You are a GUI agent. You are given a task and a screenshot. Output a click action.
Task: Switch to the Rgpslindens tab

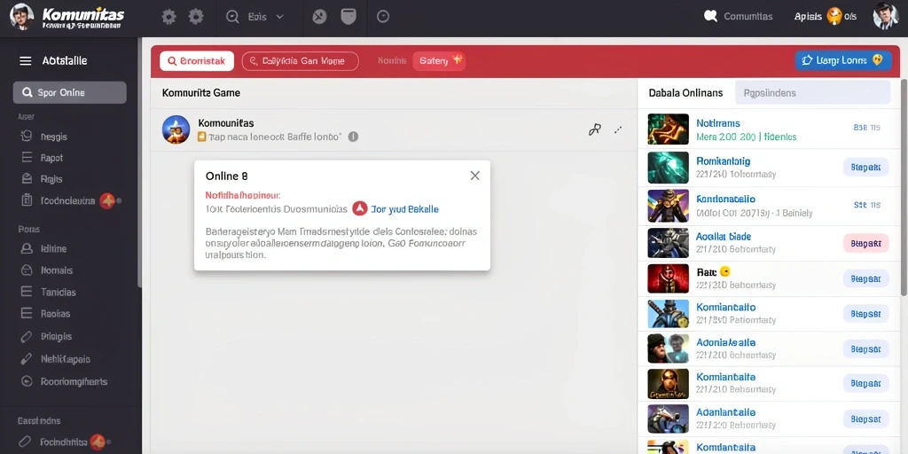tap(812, 92)
